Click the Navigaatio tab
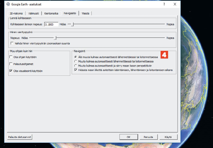This screenshot has width=213, height=148. [70, 13]
